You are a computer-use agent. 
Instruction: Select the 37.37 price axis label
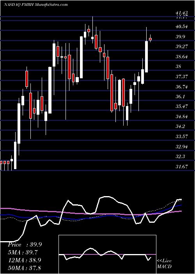pyautogui.click(x=182, y=77)
